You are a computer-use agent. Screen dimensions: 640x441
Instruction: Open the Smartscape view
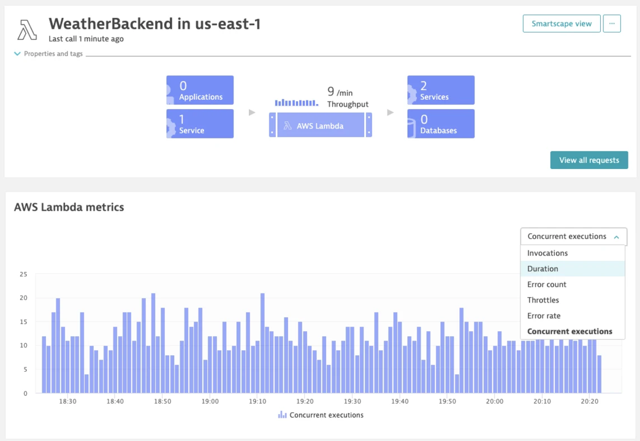click(561, 23)
